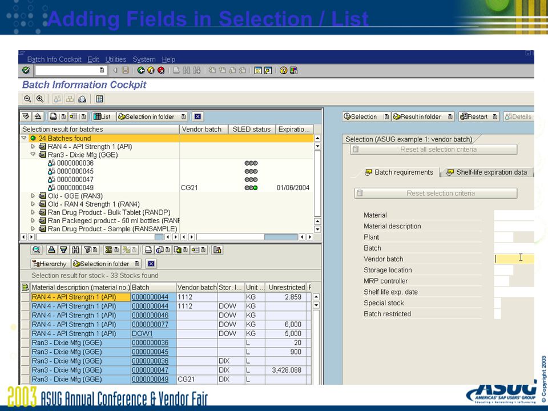
Task: Open the command field history dropdown
Action: 102,70
